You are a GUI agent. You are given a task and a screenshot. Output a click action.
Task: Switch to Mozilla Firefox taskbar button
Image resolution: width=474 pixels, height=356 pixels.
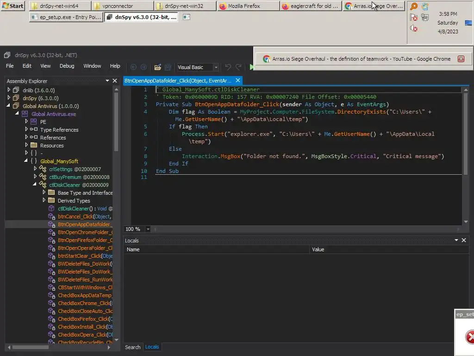(248, 6)
